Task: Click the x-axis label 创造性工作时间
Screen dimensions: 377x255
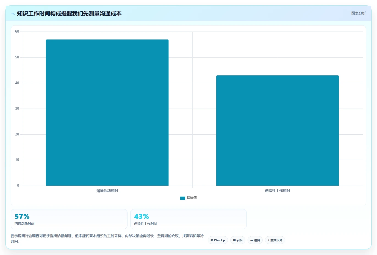Action: tap(278, 191)
